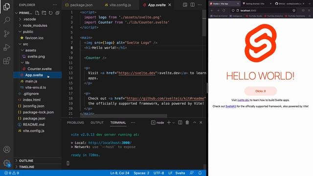313x176 pixels.
Task: Open the Accounts menu icon
Action: tap(6, 150)
